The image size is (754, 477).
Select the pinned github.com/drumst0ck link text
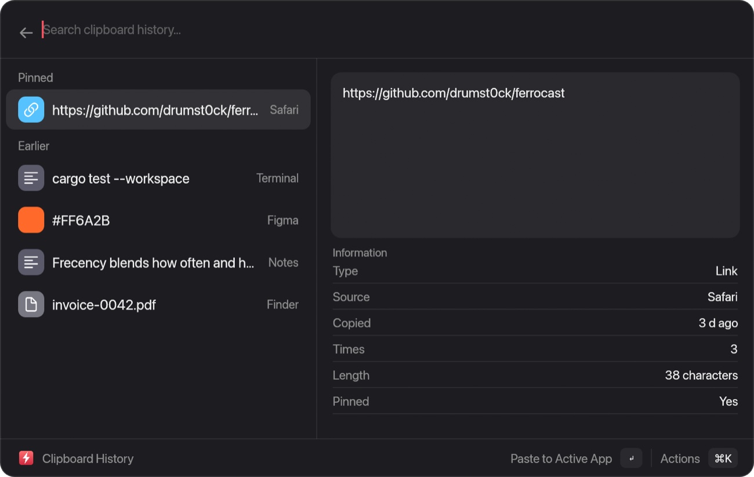click(155, 110)
